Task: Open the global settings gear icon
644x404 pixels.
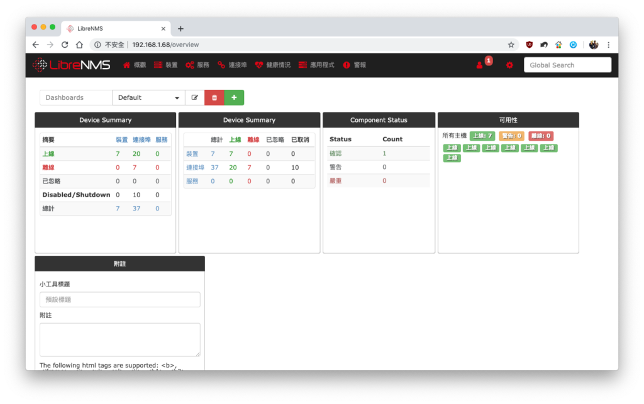Action: 509,65
